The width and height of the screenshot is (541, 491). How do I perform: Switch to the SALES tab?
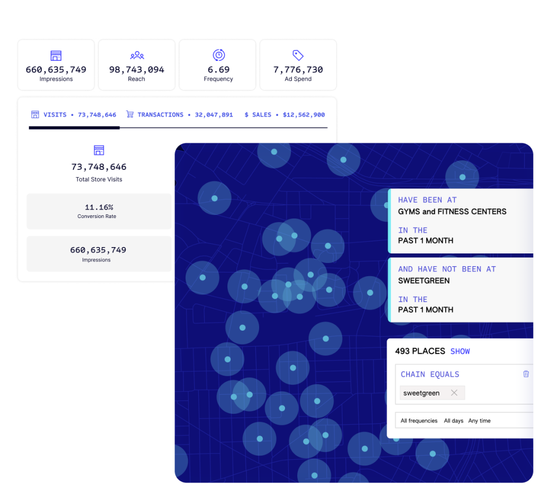pyautogui.click(x=285, y=115)
